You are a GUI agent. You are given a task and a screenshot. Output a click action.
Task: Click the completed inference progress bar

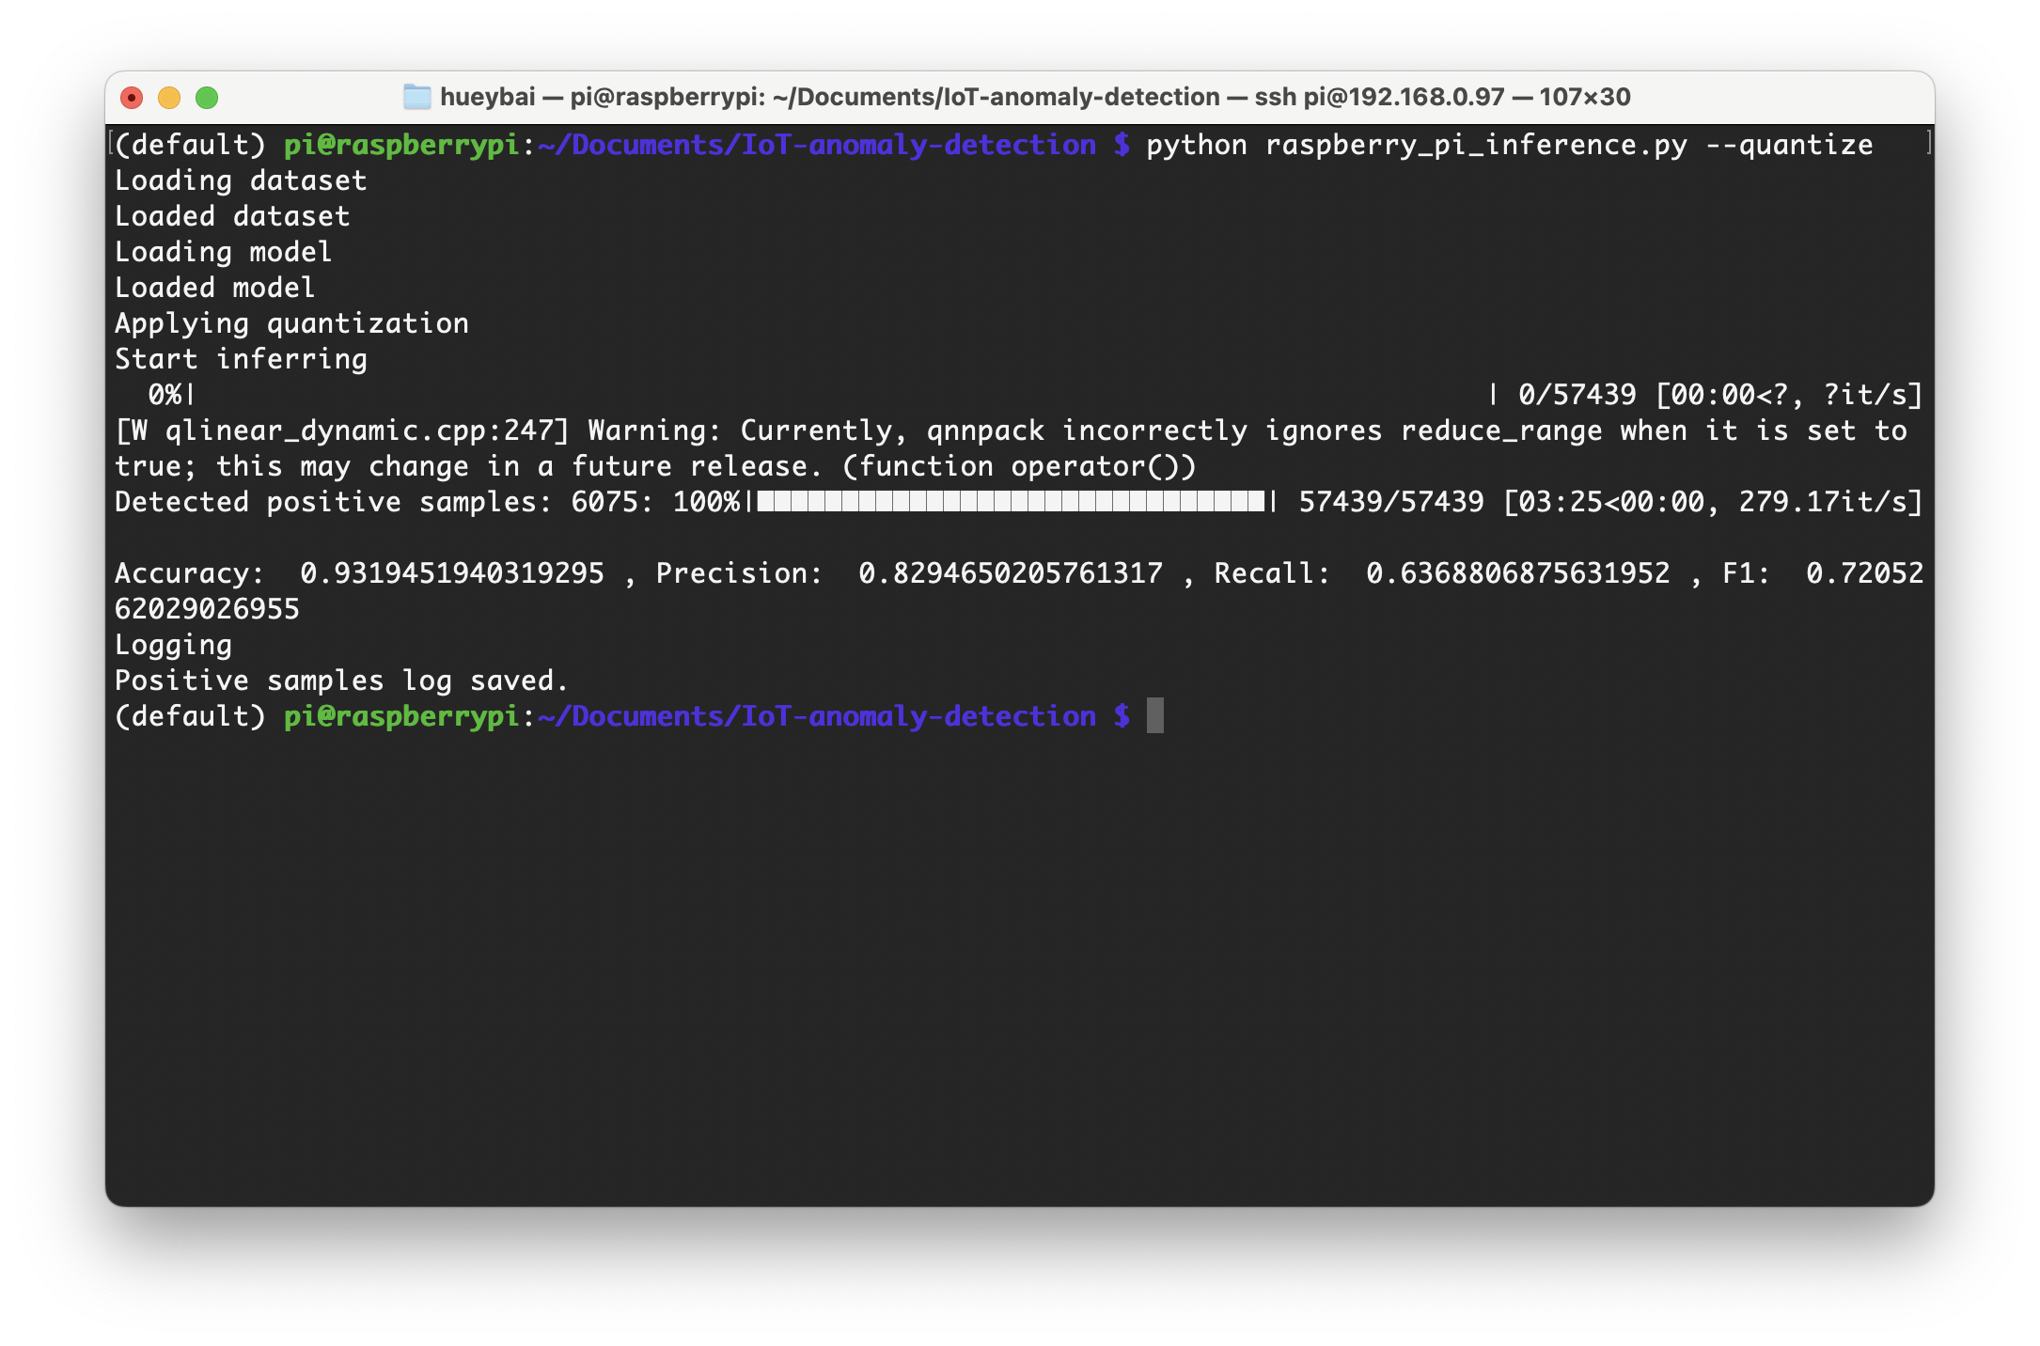[x=1011, y=502]
